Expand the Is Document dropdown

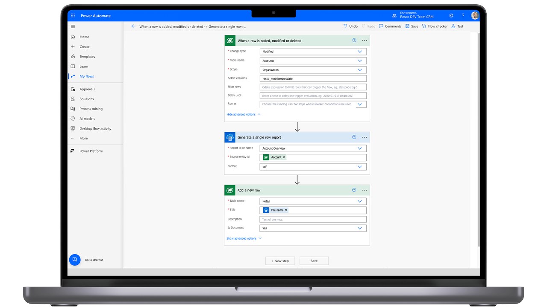pos(360,228)
